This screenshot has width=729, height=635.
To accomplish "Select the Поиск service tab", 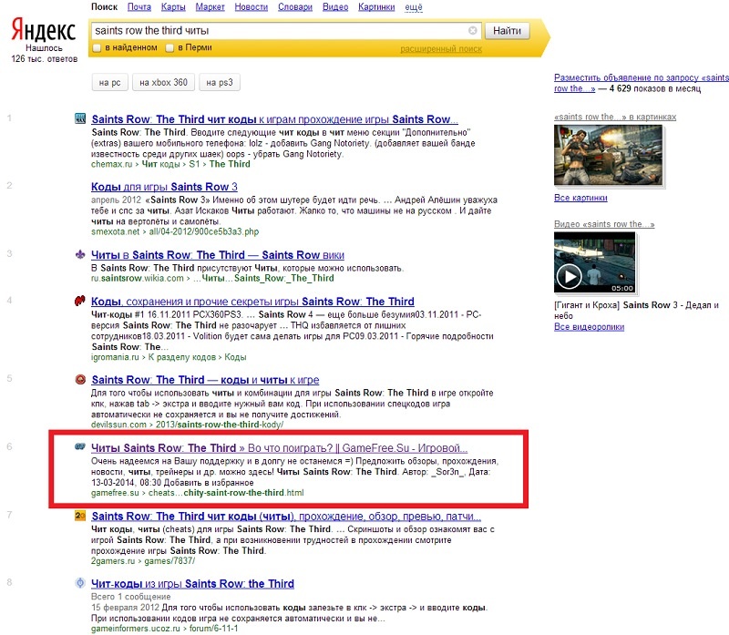I will [104, 7].
